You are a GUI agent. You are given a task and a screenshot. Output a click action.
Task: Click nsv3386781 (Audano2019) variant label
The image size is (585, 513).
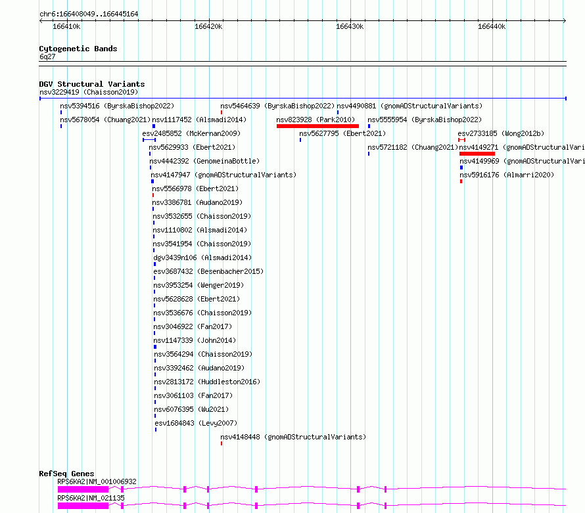[x=197, y=202]
